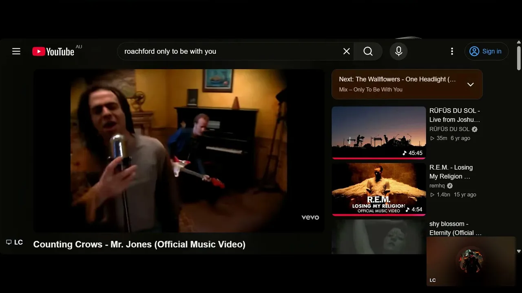Open the RÜFÜS DU SOL video thumbnail
Screen dimensions: 522x293
pyautogui.click(x=379, y=133)
